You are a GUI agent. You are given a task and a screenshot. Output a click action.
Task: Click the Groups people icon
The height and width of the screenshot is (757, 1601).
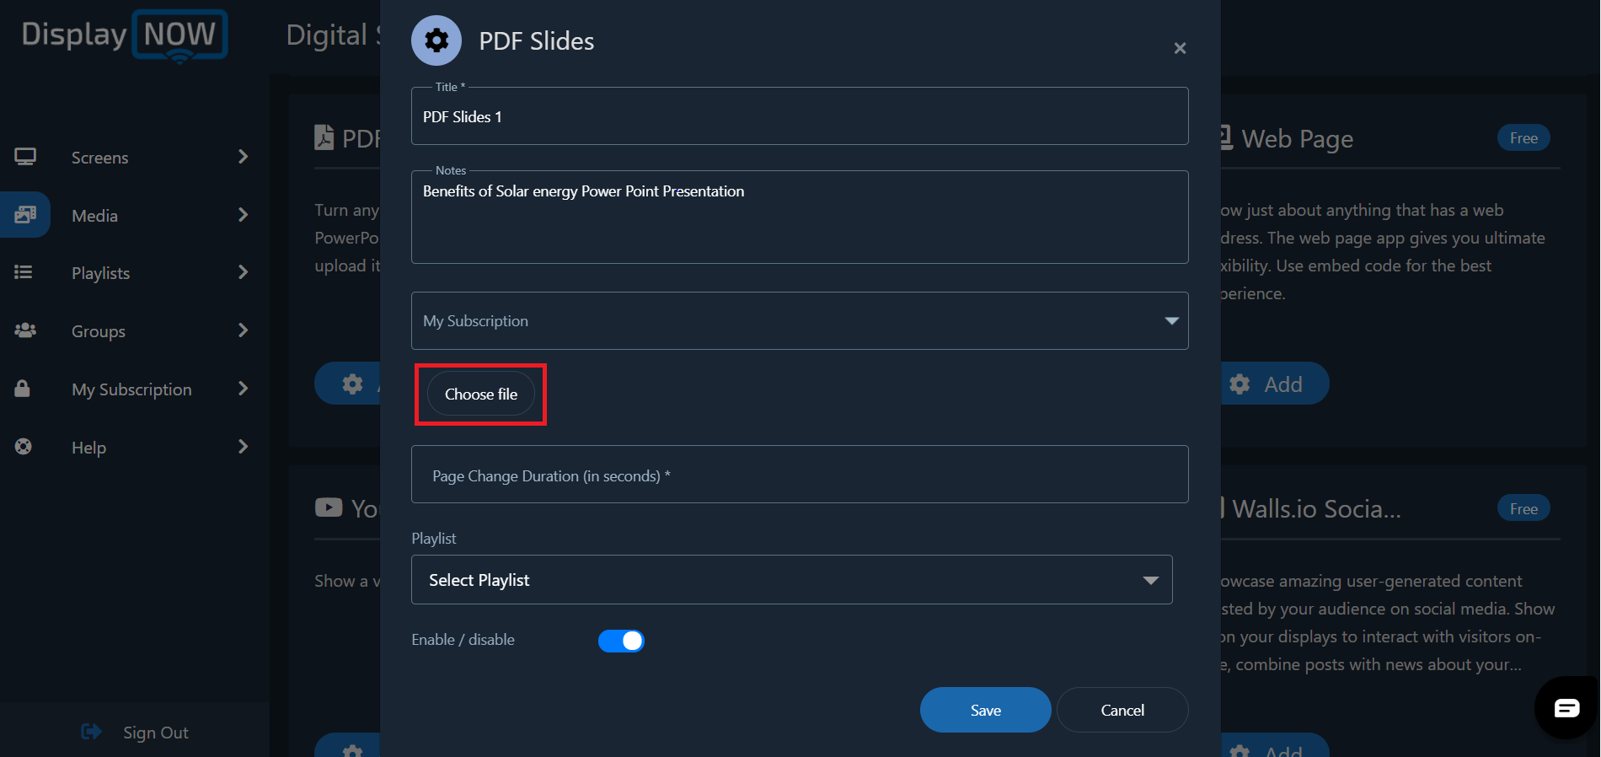(25, 330)
